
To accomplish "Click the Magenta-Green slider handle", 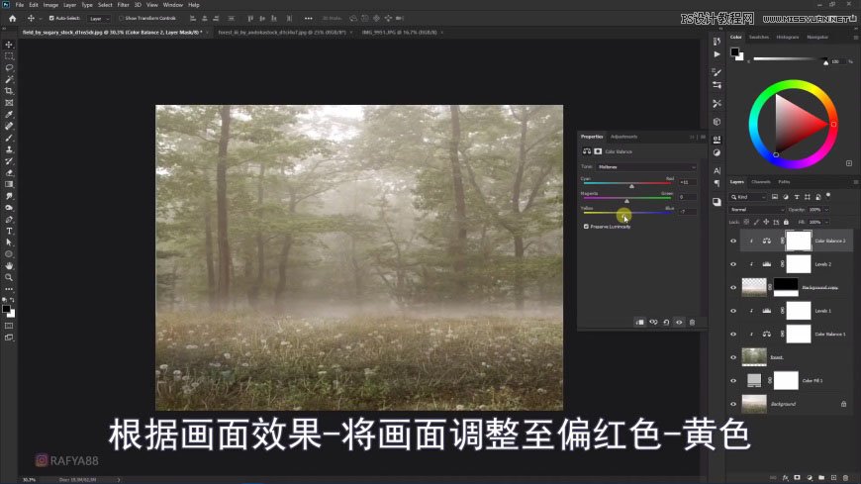I will pyautogui.click(x=626, y=201).
